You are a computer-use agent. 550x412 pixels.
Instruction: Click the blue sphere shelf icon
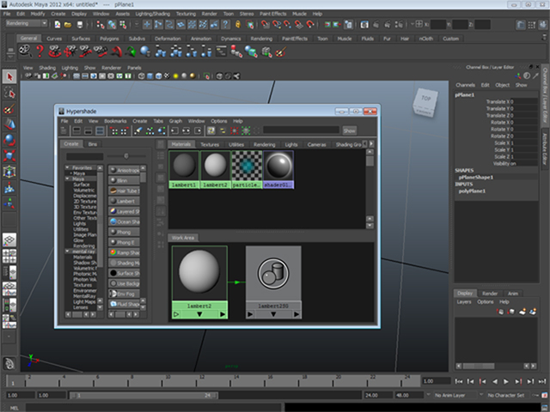[x=145, y=51]
